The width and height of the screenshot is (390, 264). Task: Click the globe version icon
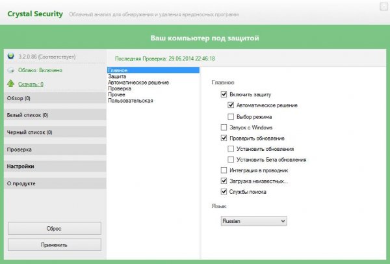tap(10, 56)
